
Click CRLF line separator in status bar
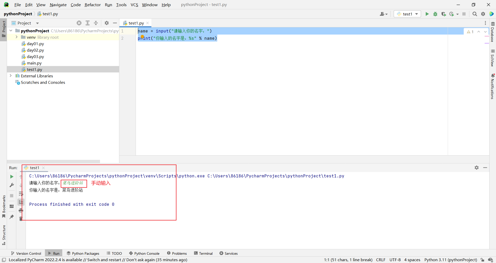tap(381, 260)
